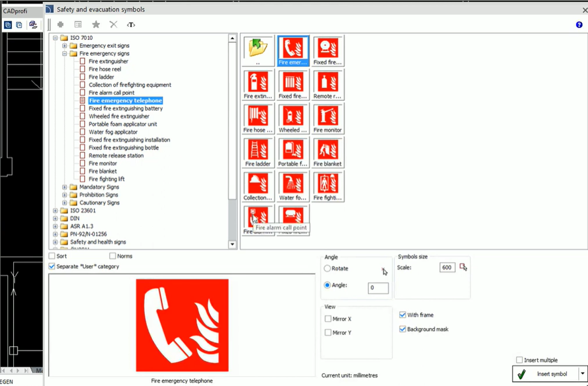
Task: Toggle the Mirror X checkbox
Action: coord(328,319)
